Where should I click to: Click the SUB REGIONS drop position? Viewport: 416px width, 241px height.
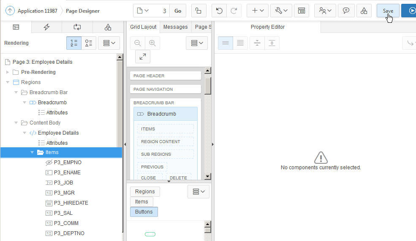[x=166, y=154]
